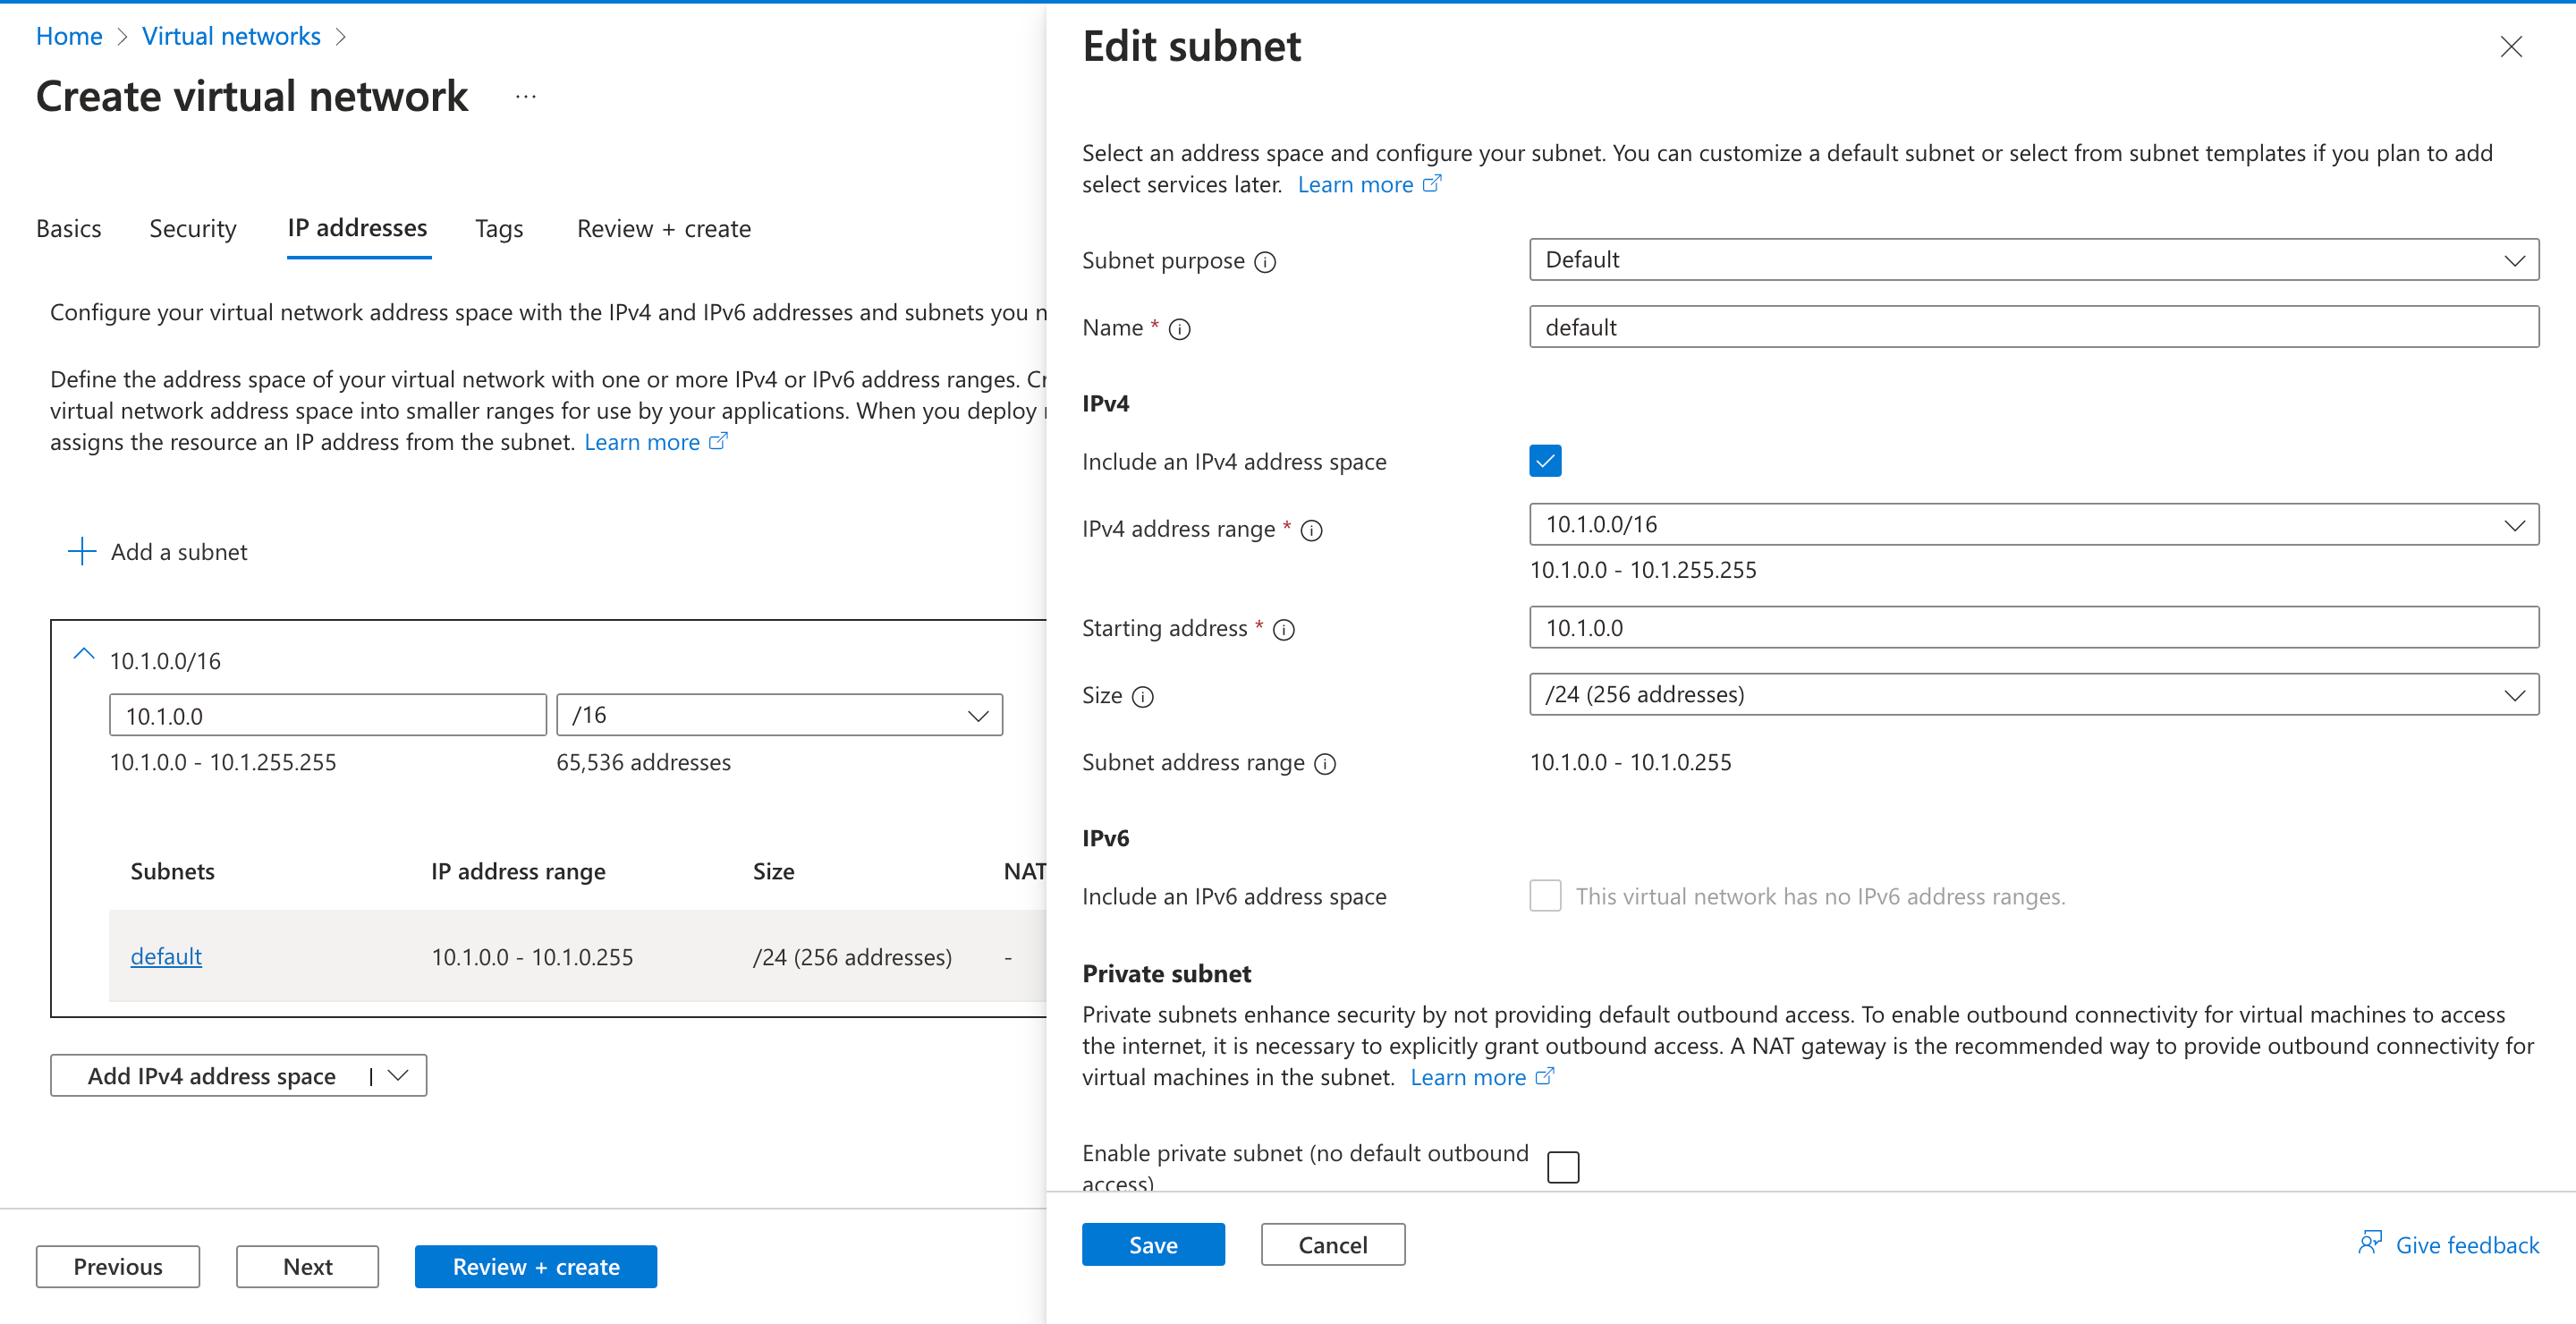Click the info icon beside Starting address
The height and width of the screenshot is (1324, 2576).
point(1285,629)
